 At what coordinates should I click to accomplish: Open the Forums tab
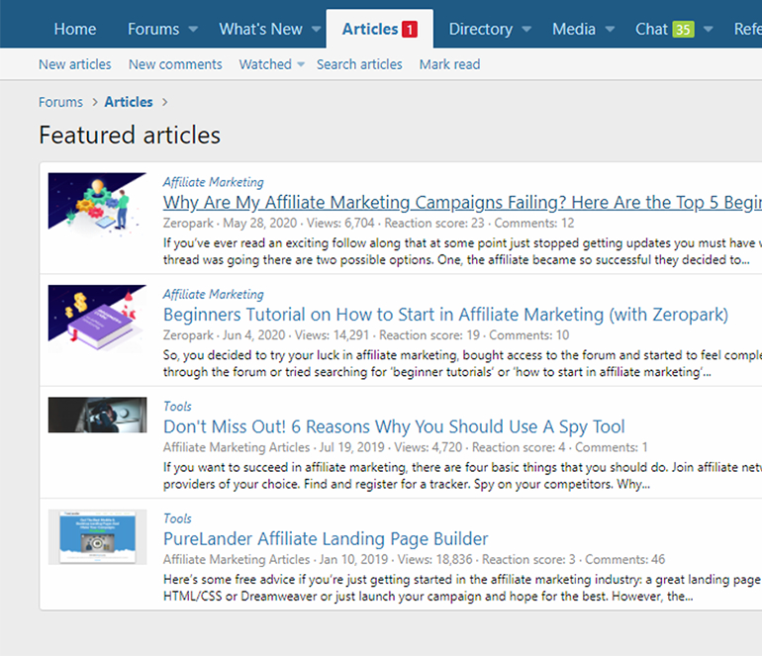pos(153,29)
